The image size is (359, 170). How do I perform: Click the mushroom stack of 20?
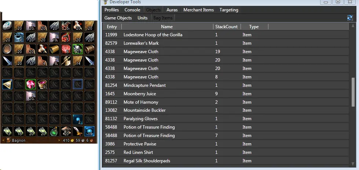pos(66,131)
